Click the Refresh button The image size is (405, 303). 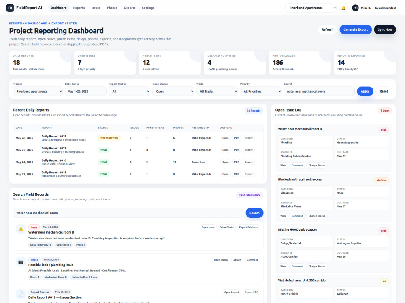[327, 29]
